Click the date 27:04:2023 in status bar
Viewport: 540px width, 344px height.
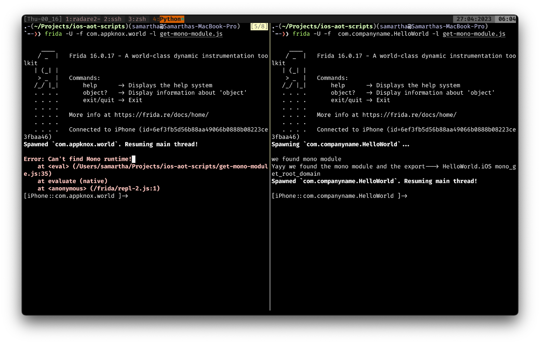[474, 19]
